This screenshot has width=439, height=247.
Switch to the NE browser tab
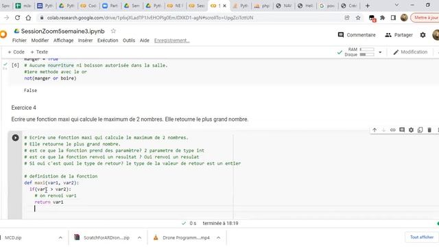(x=175, y=5)
